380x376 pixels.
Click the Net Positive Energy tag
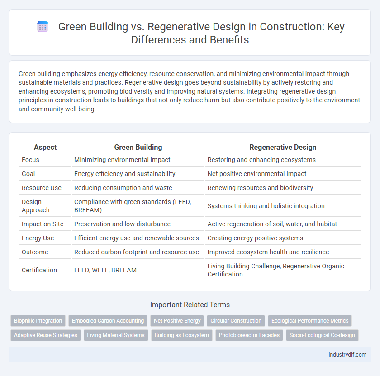pyautogui.click(x=177, y=321)
